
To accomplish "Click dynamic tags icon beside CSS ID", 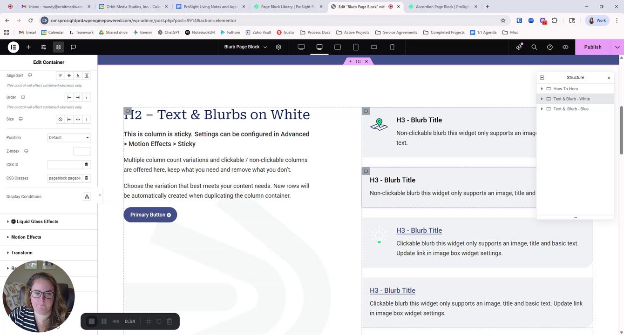I will click(x=86, y=165).
